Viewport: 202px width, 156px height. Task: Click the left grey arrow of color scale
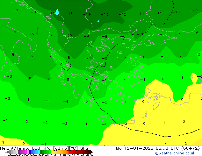7,152
